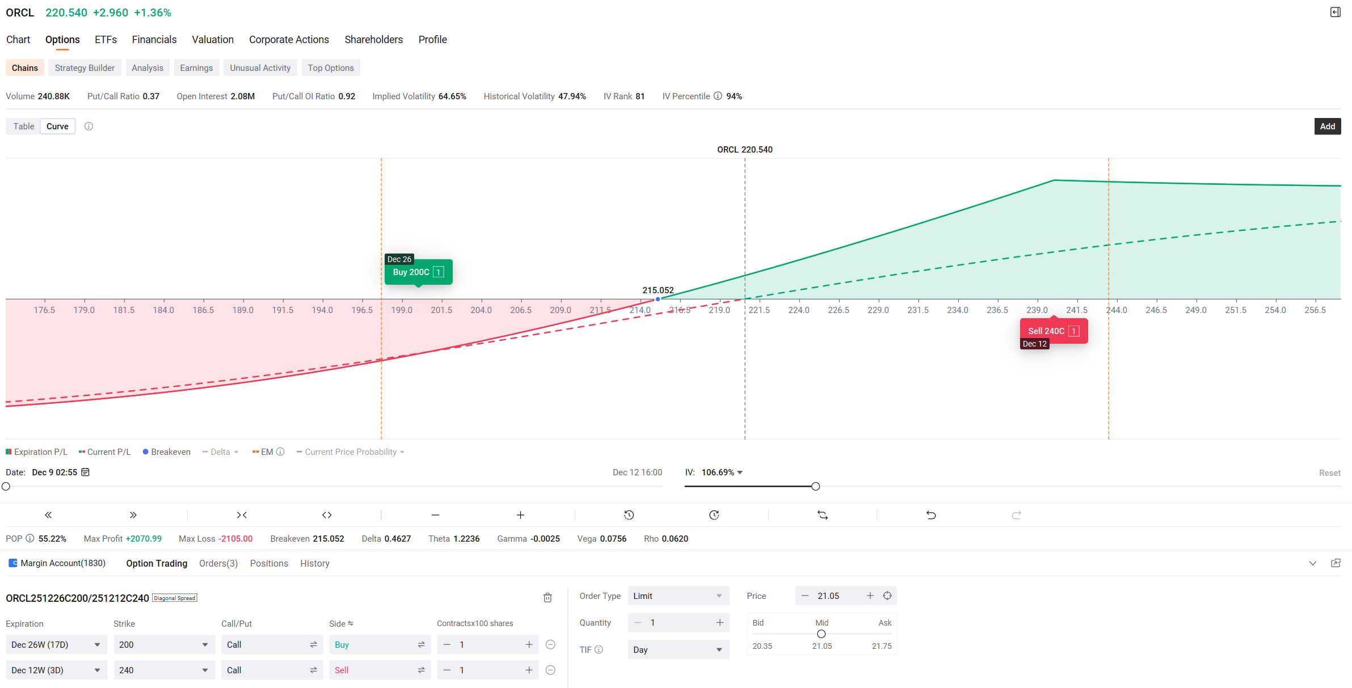Switch view to Table

click(x=24, y=126)
